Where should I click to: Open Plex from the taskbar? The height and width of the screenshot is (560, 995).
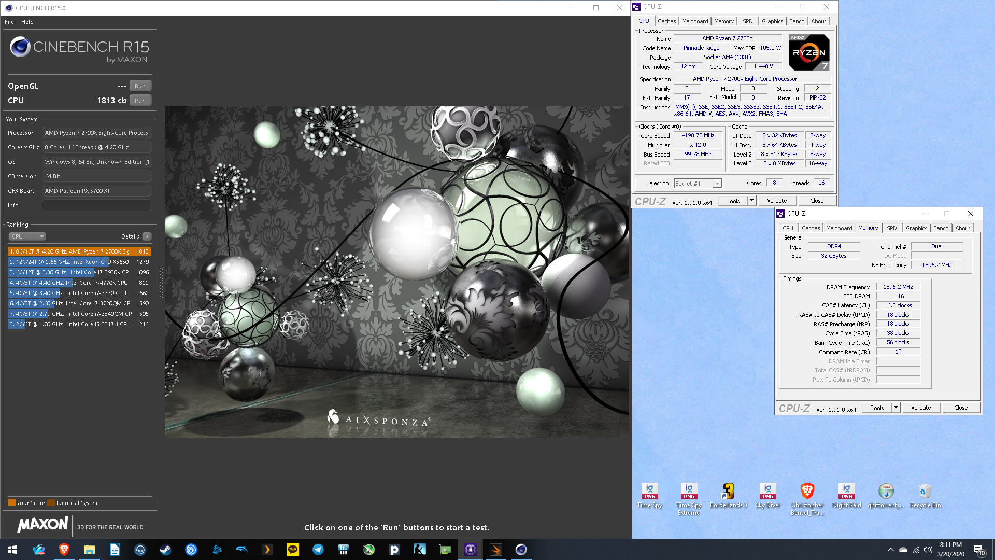click(267, 550)
